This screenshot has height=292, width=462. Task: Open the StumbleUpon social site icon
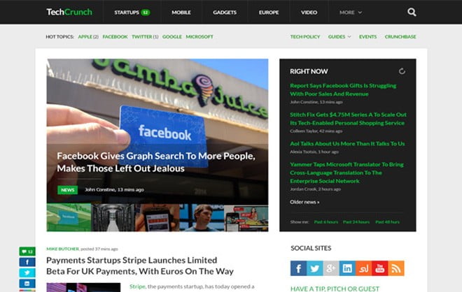(x=363, y=268)
